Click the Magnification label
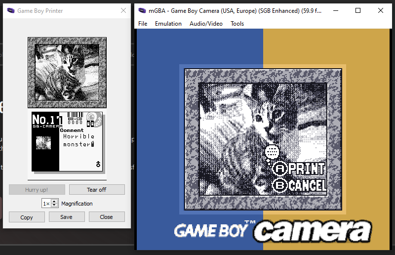Screen dimensions: 395x255 (x=77, y=204)
